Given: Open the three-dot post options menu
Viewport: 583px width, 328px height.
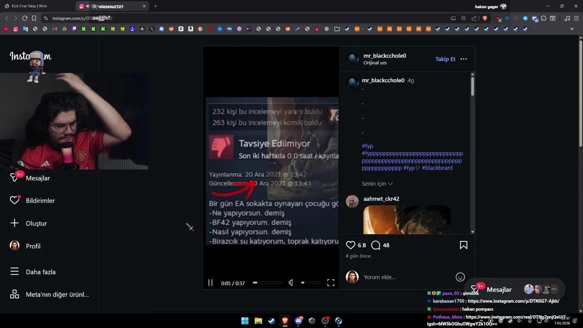Looking at the screenshot, I should [464, 59].
